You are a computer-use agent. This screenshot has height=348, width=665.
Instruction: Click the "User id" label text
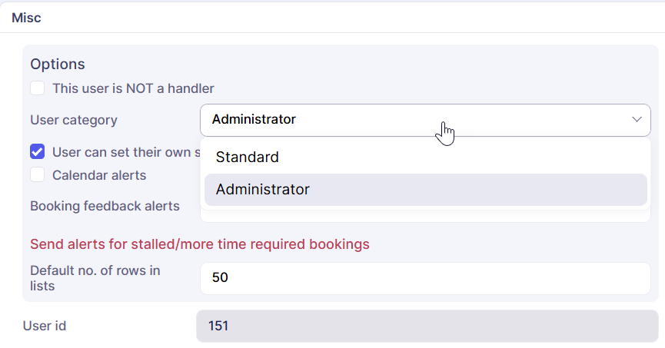point(45,326)
